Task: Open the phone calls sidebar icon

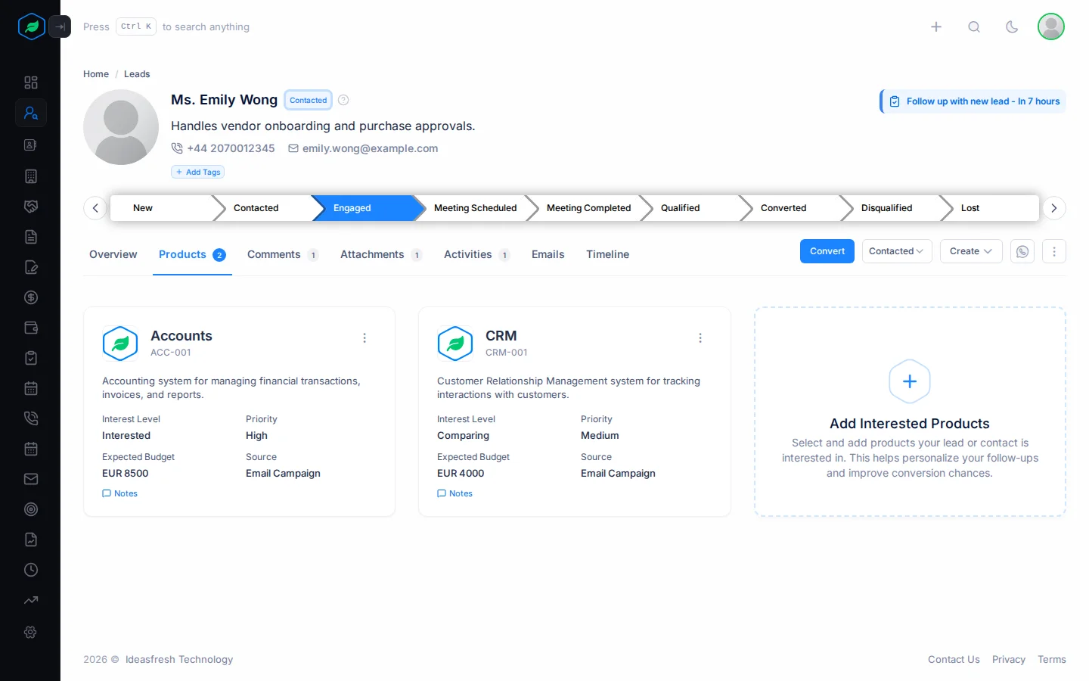Action: pyautogui.click(x=31, y=418)
